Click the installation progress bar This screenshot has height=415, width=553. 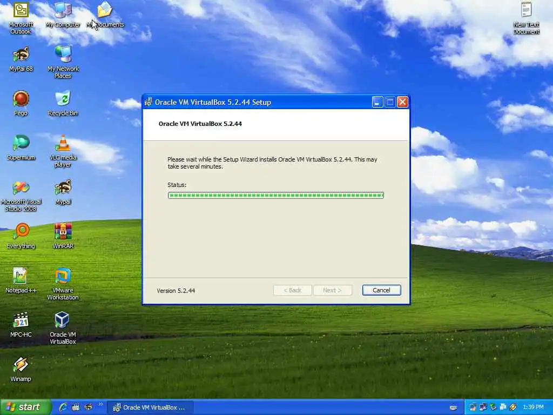[x=276, y=195]
